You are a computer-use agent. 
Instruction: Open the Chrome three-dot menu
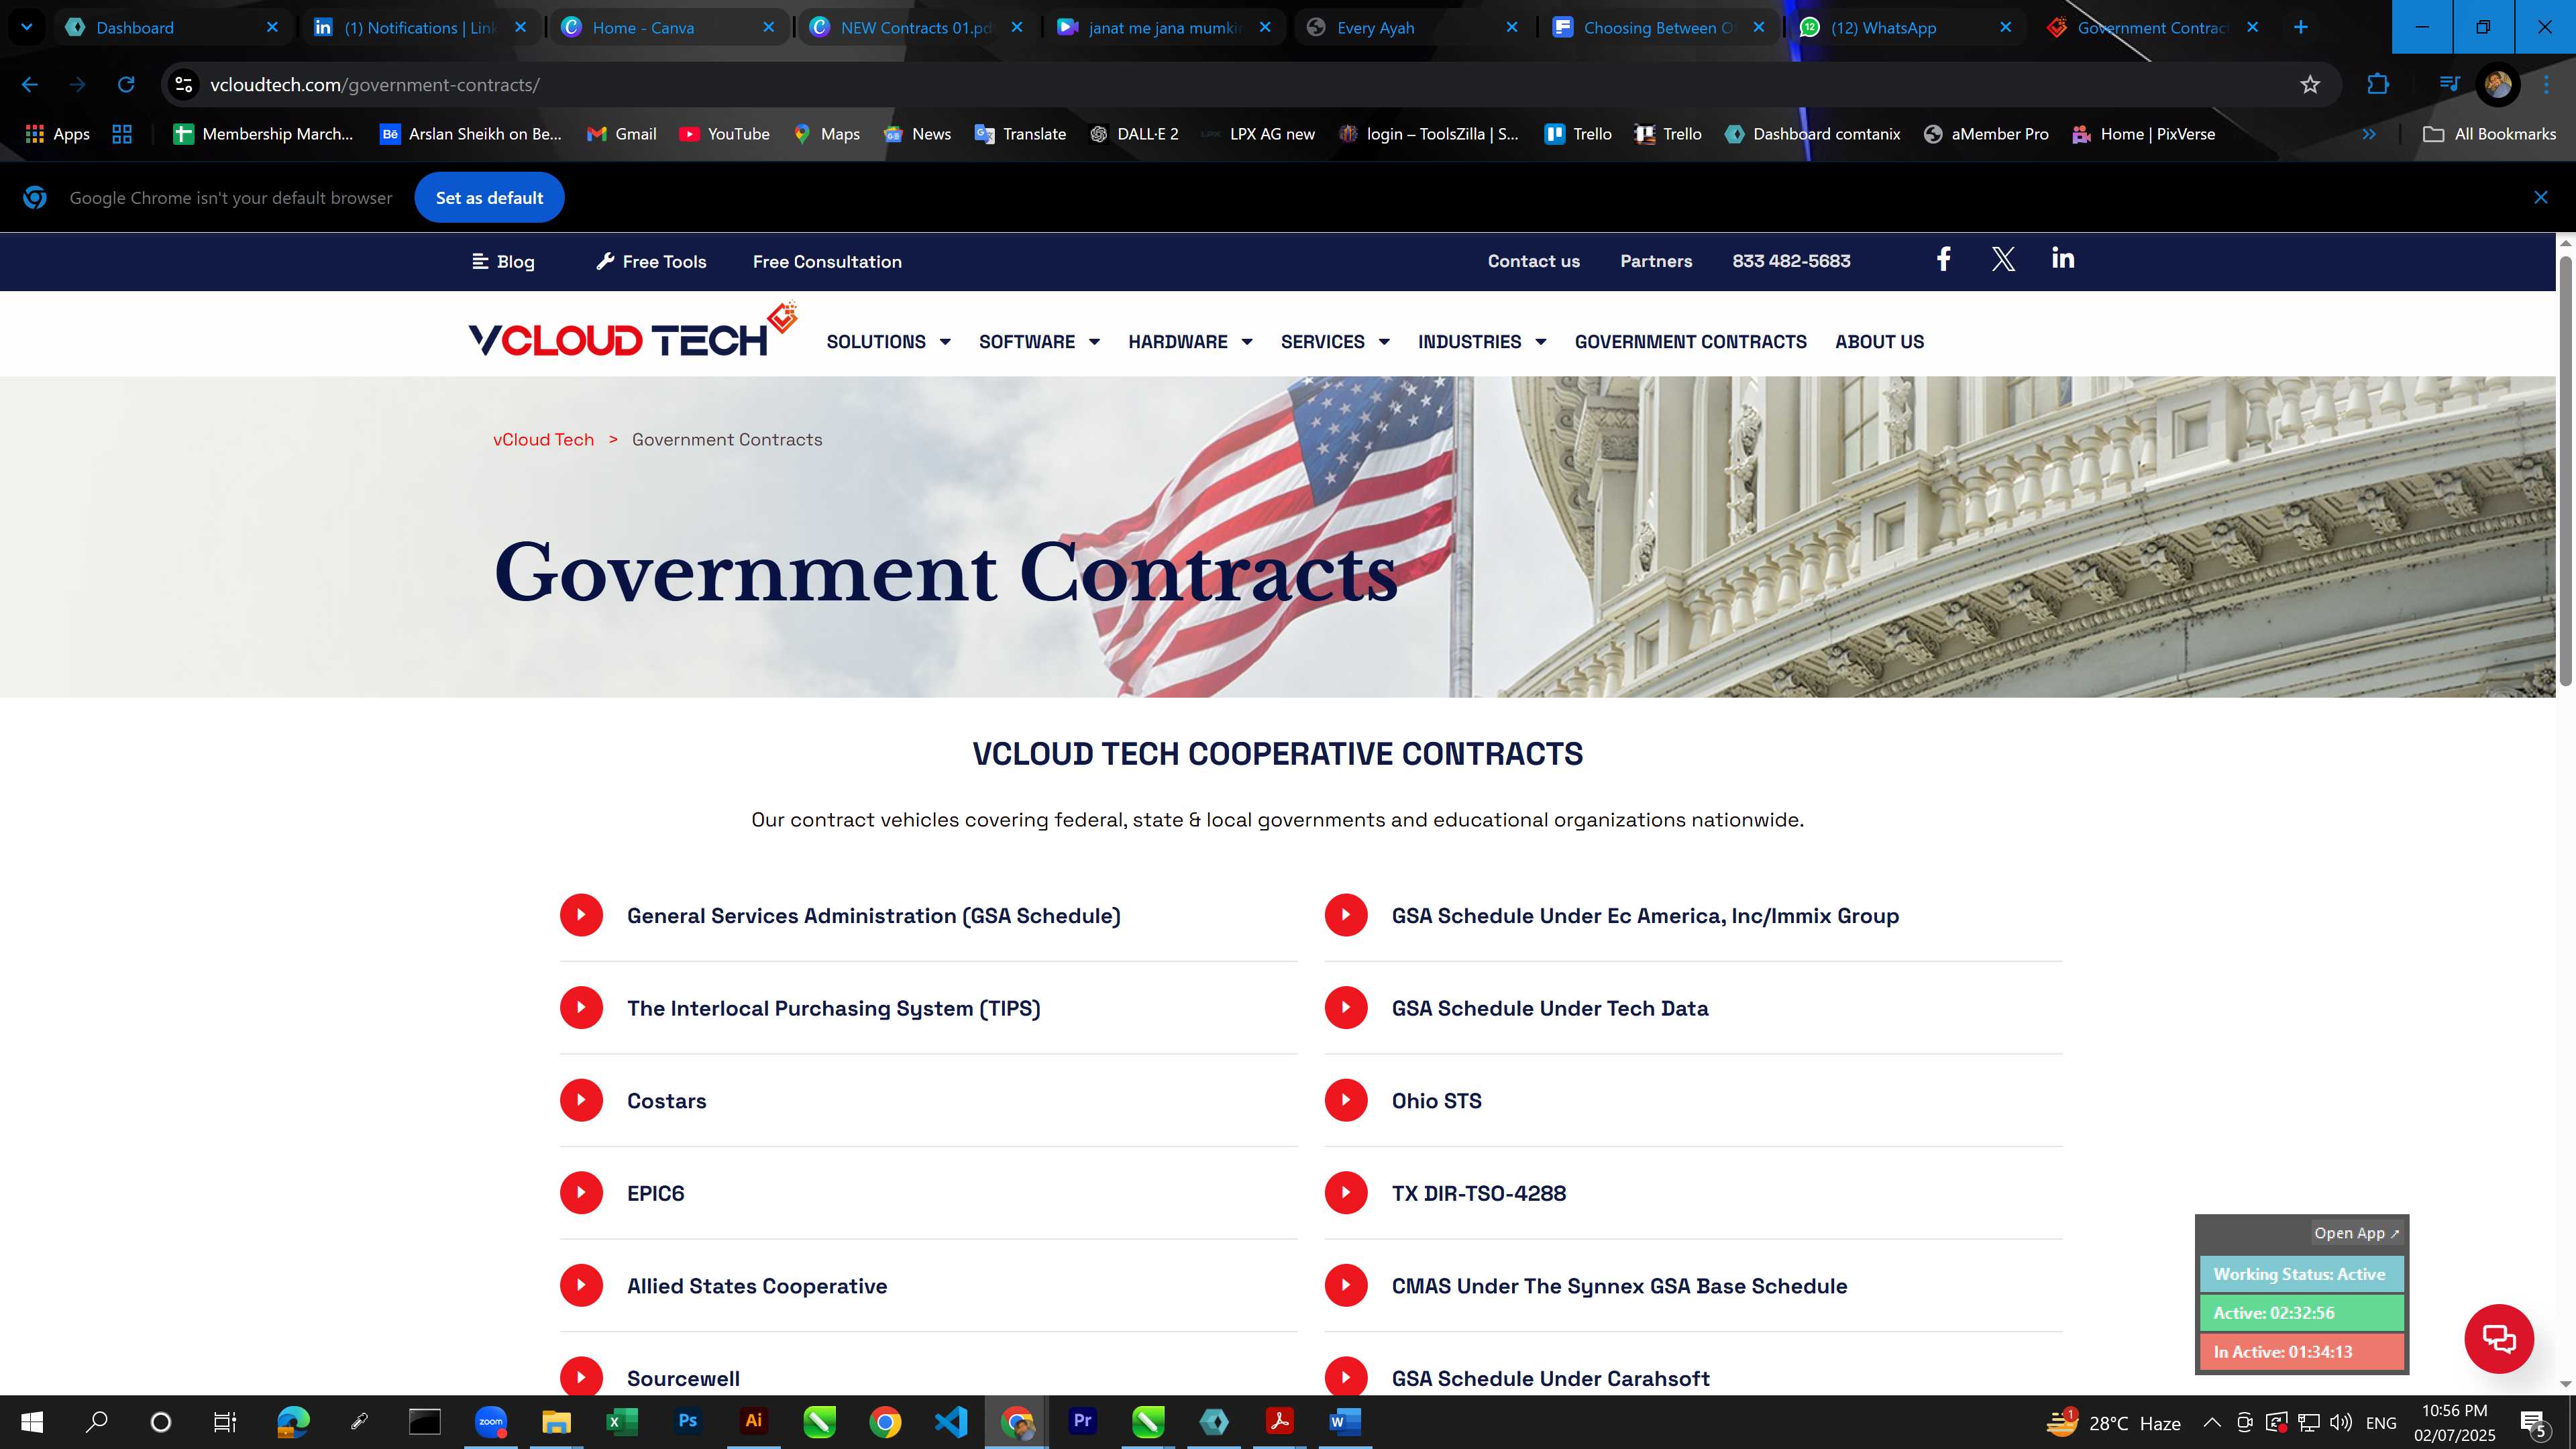coord(2546,85)
